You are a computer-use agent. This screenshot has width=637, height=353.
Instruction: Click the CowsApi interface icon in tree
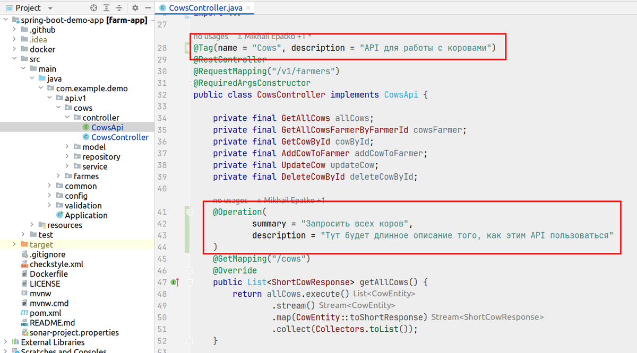[86, 127]
